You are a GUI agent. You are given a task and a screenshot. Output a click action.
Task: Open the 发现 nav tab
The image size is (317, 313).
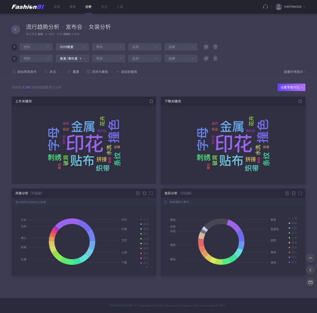tap(57, 7)
